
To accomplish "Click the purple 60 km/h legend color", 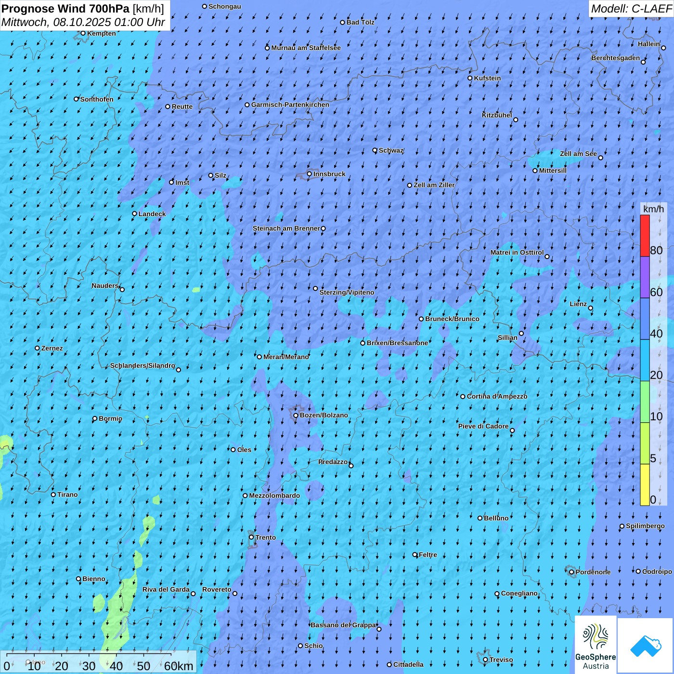I will click(x=645, y=277).
